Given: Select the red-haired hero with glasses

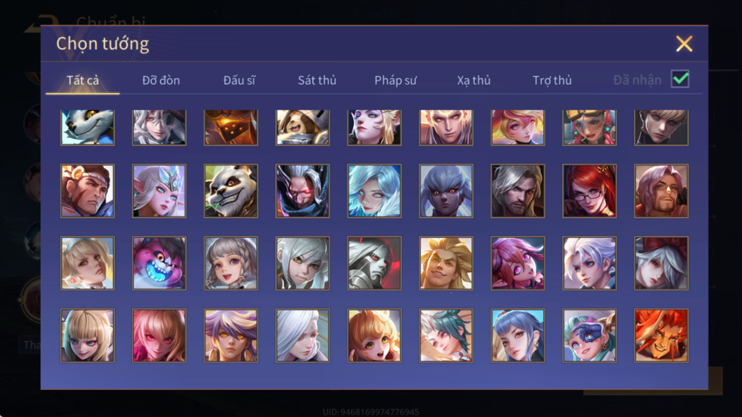Looking at the screenshot, I should point(589,191).
